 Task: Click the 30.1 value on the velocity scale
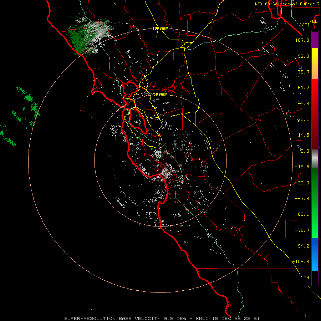point(304,119)
